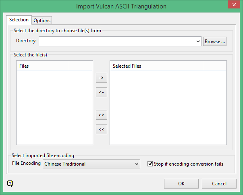Screen dimensions: 243x195
Task: Expand the Directory dropdown arrow
Action: (198, 41)
